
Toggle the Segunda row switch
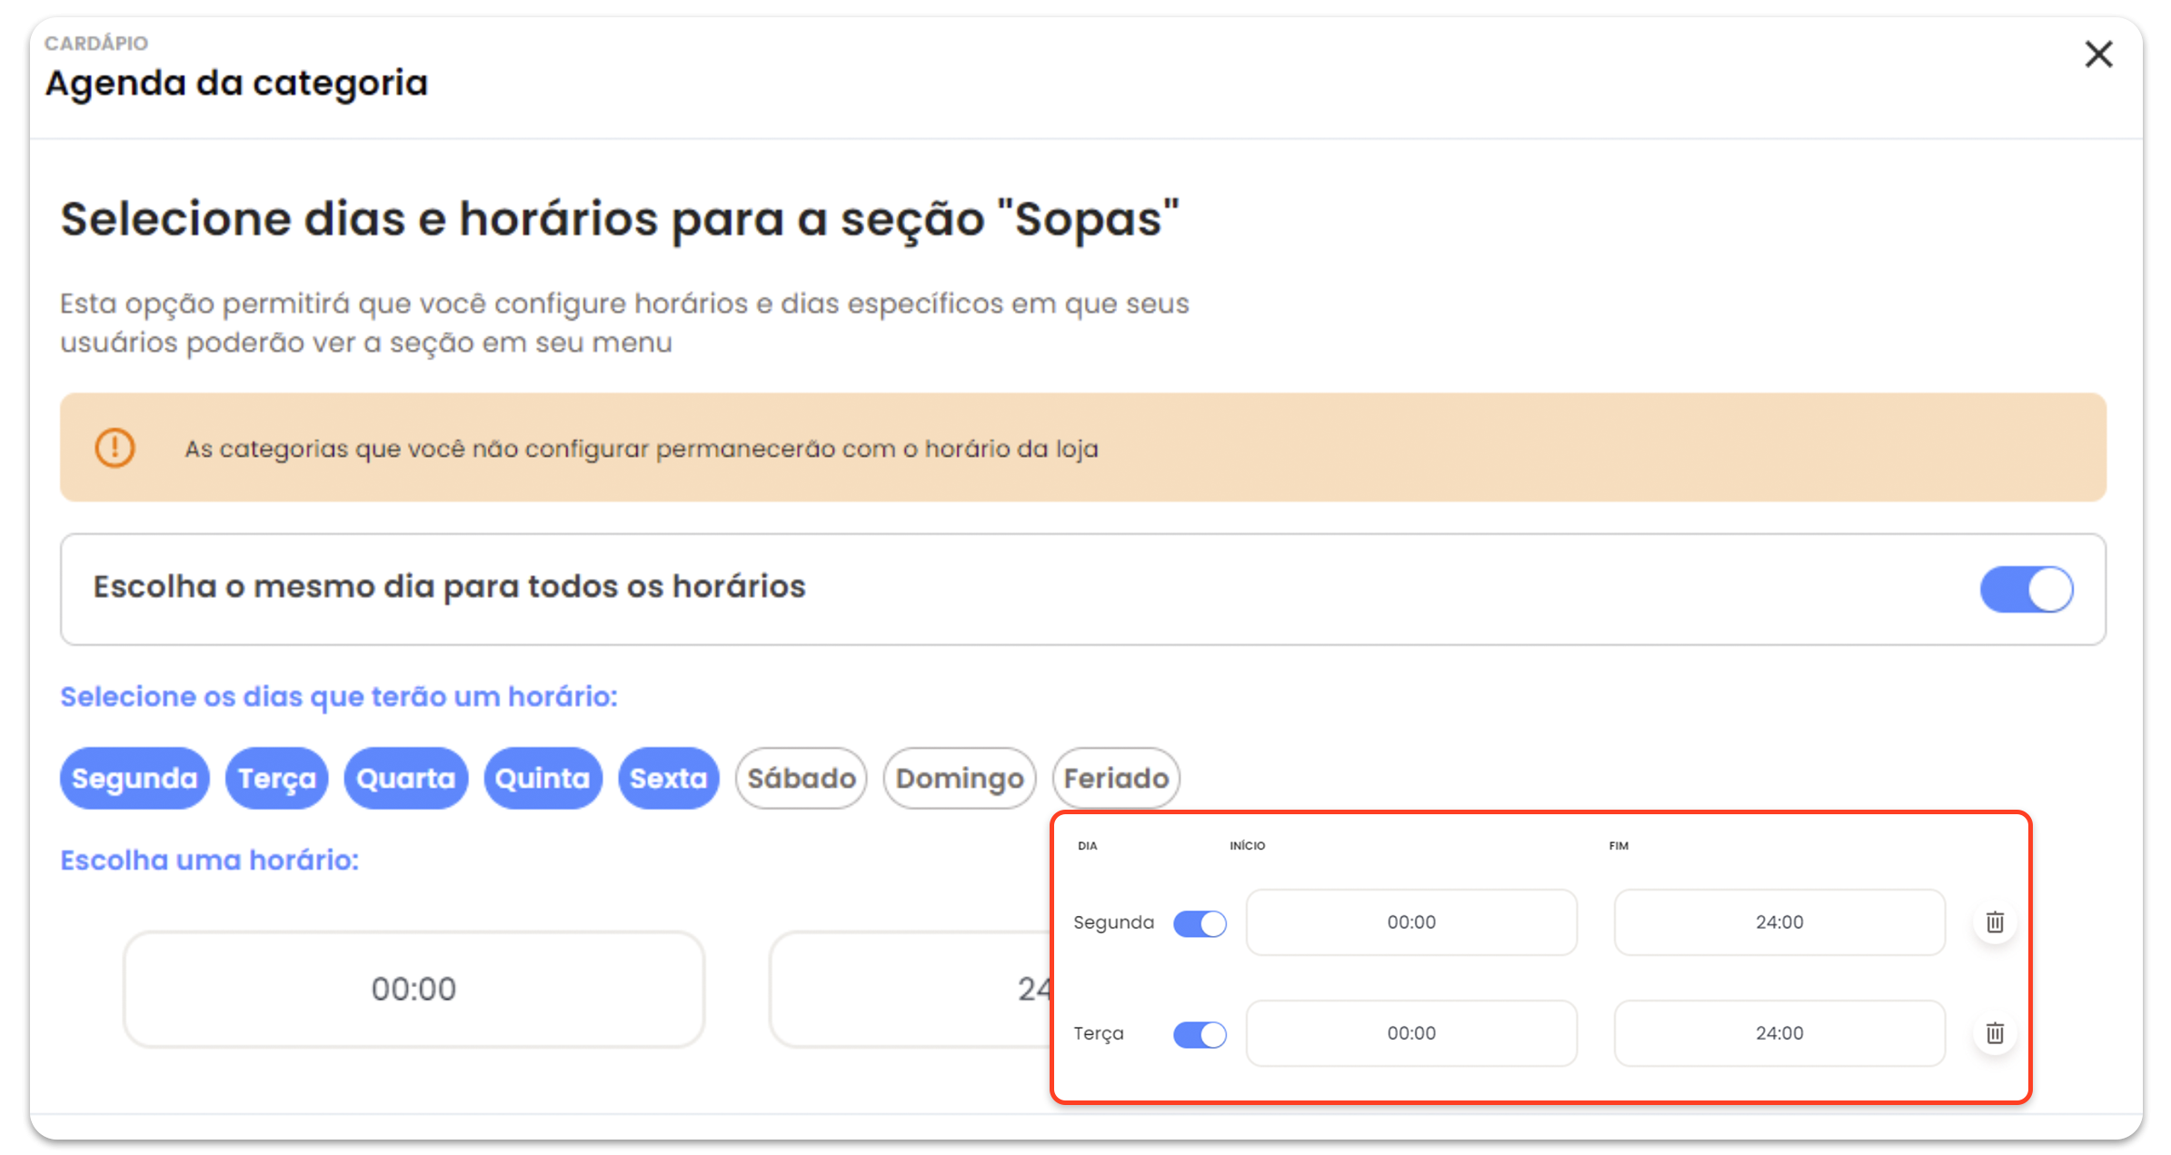1200,923
